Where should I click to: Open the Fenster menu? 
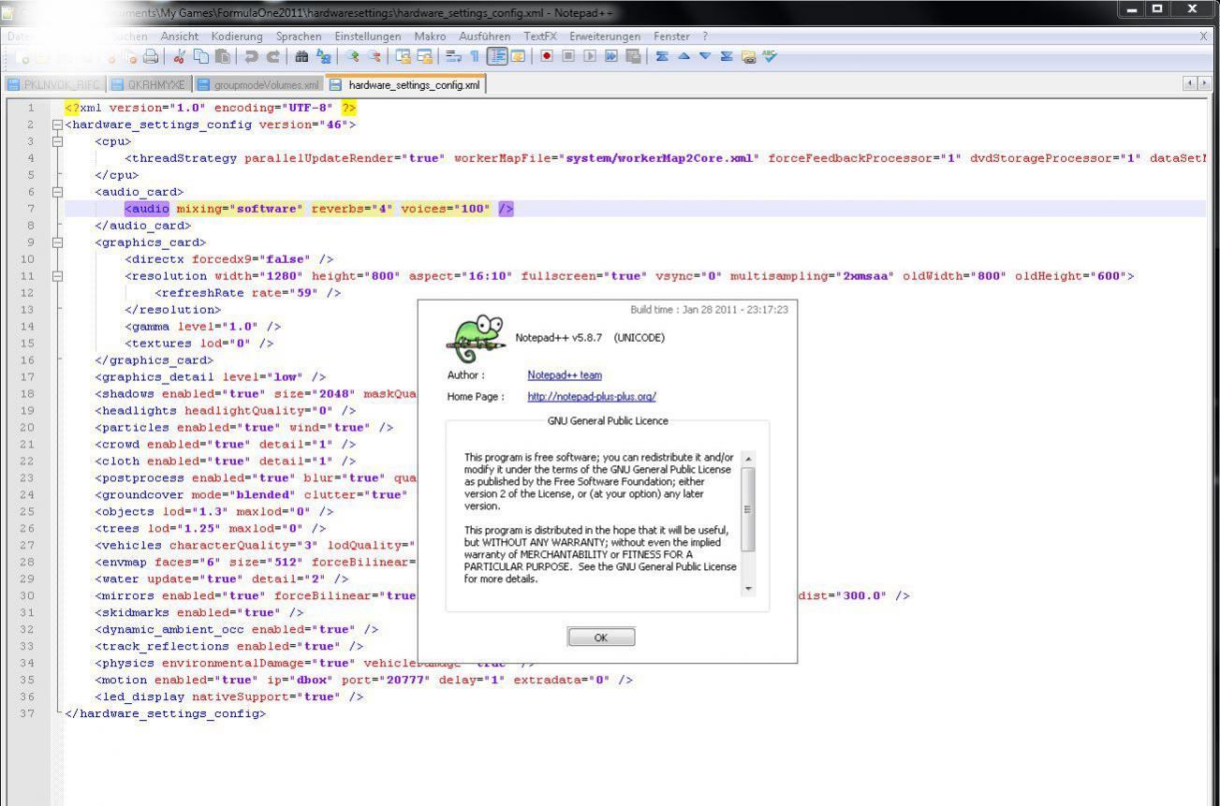[671, 36]
